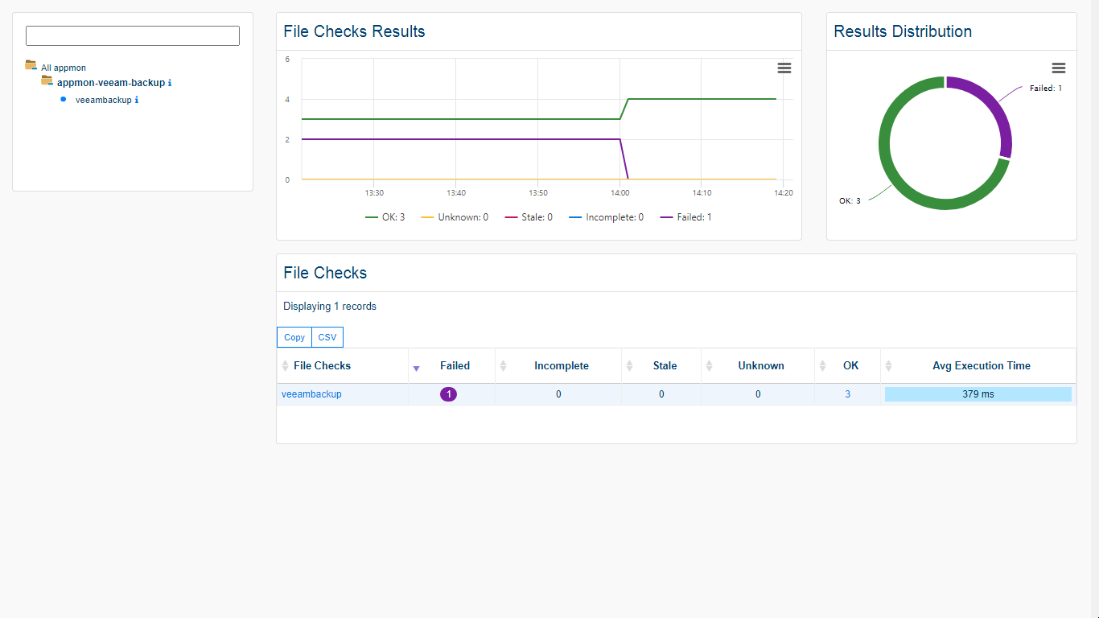Toggle the Unknown series in chart legend
Screen dimensions: 1099x618
click(x=455, y=217)
